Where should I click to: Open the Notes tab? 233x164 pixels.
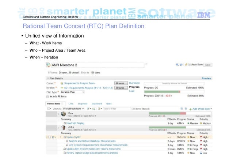[109, 104]
